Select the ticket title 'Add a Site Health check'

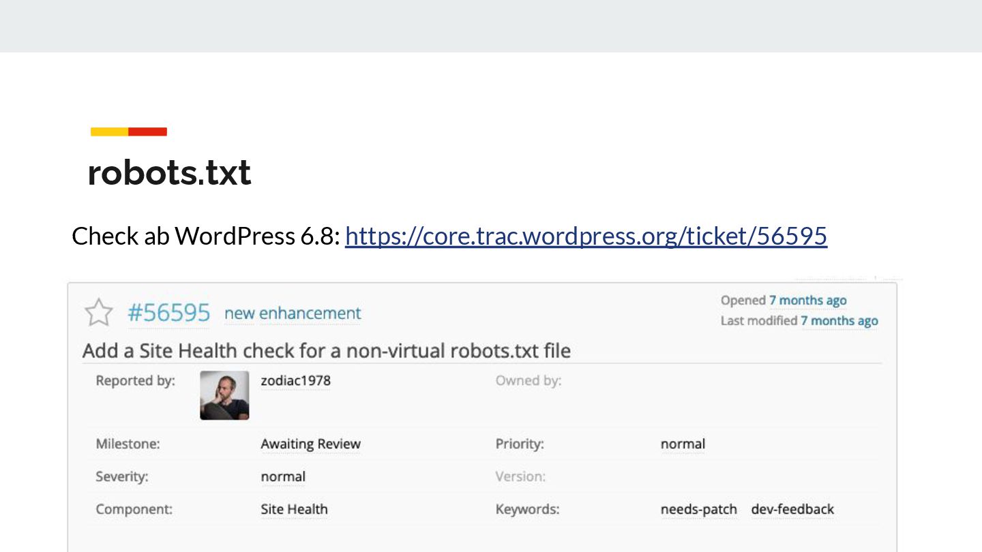click(x=327, y=351)
